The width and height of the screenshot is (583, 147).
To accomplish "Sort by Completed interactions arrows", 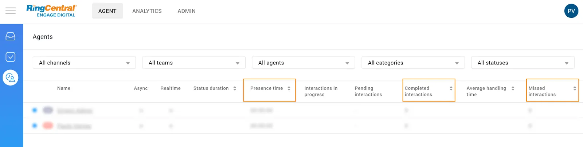I will tap(451, 88).
